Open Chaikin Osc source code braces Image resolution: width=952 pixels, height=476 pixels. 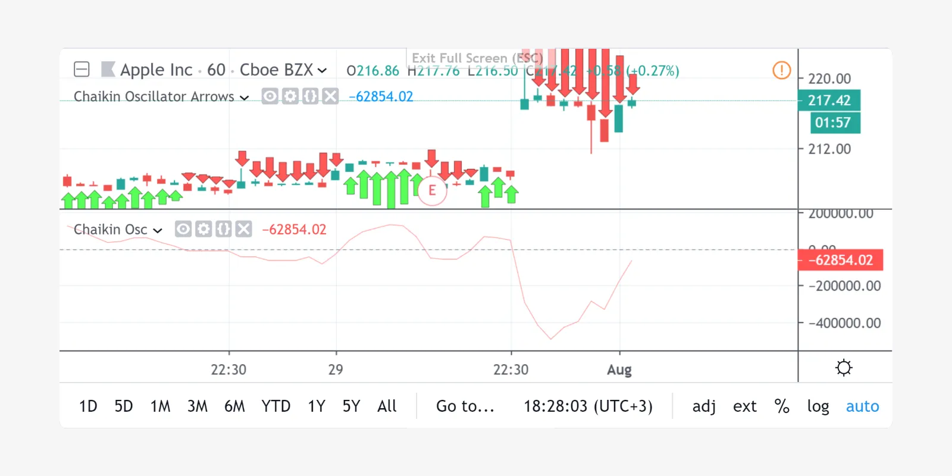point(223,229)
